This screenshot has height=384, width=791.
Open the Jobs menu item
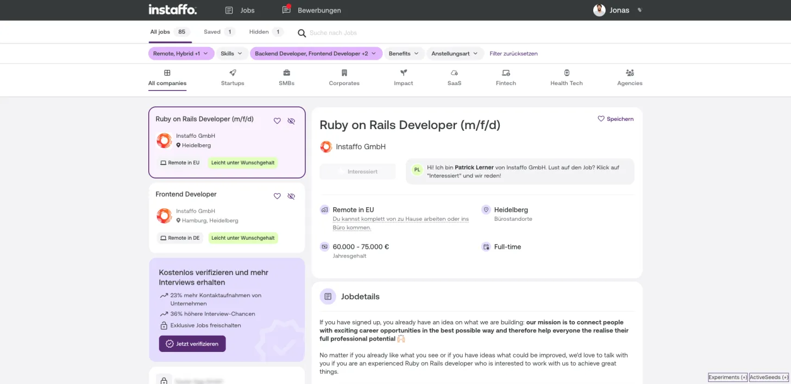(x=240, y=10)
